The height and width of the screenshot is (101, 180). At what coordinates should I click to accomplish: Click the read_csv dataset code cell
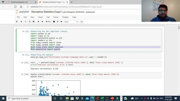96,56
